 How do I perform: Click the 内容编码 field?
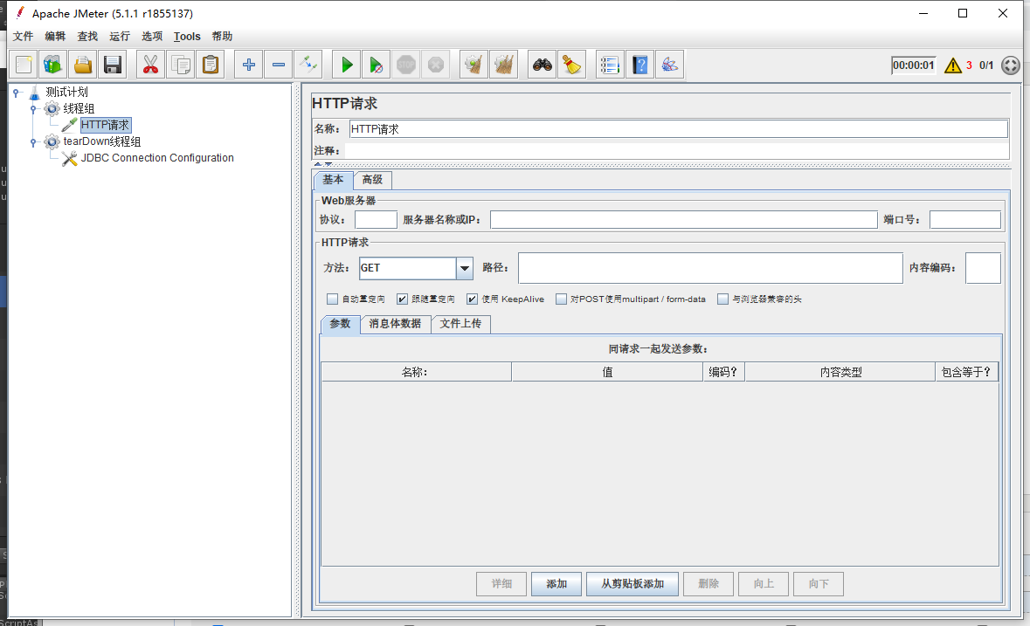point(983,268)
